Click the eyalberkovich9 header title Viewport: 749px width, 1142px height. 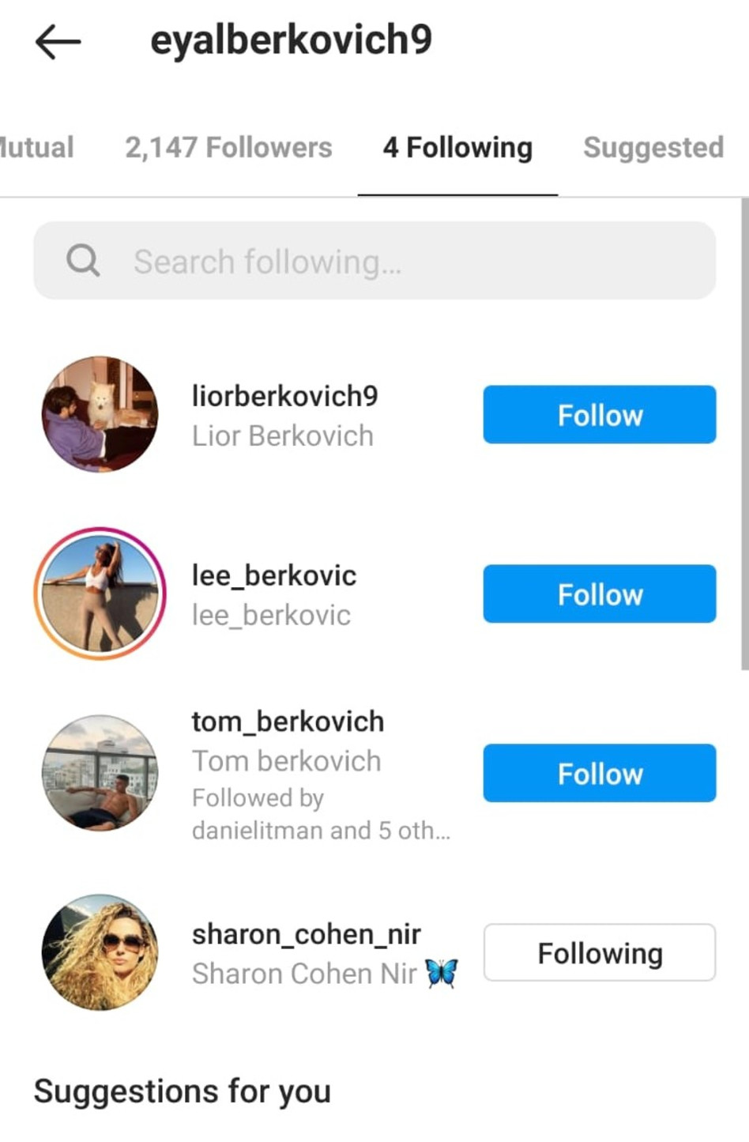[291, 40]
